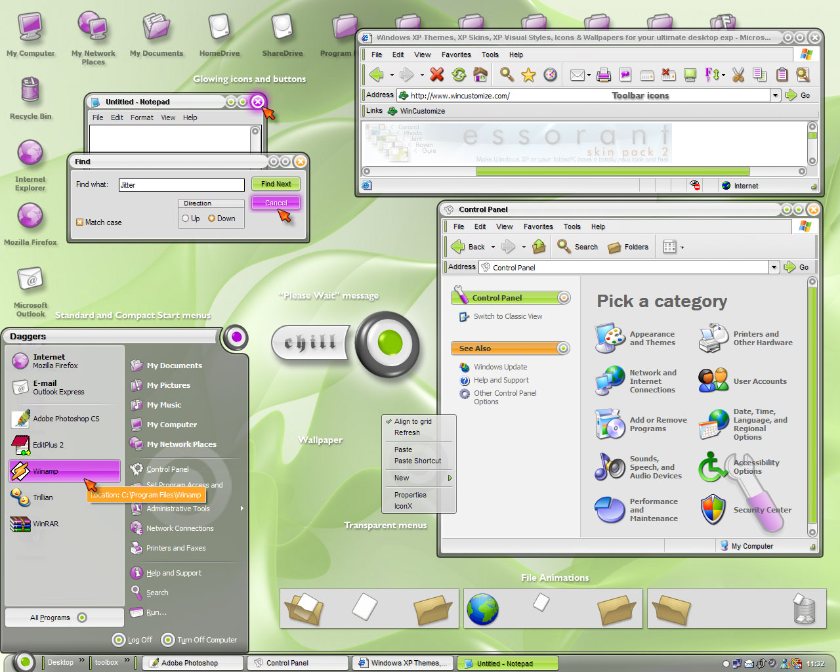
Task: Click the clipboard Paste icon in Internet Explorer toolbar
Action: (x=782, y=75)
